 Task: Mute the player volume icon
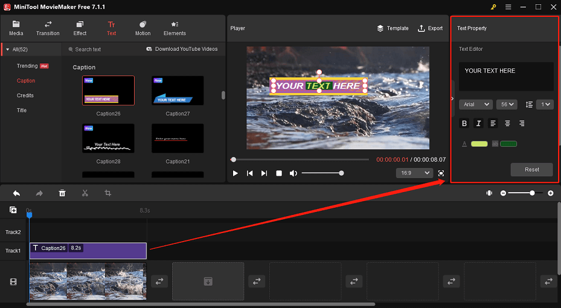point(293,173)
